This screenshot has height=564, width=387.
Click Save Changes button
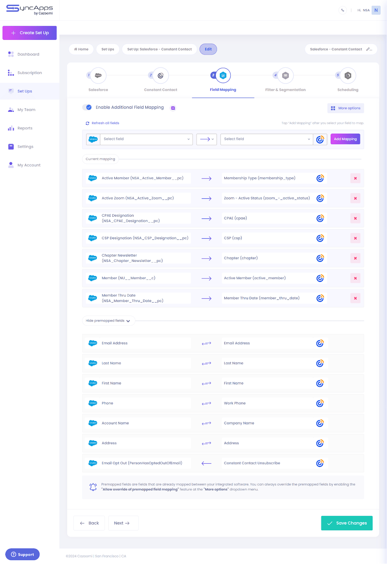coord(347,523)
